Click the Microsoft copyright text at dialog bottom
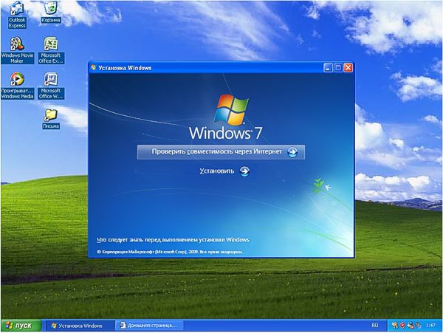This screenshot has width=443, height=333. coord(170,252)
